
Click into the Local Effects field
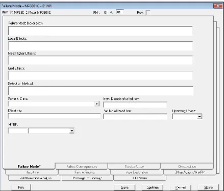(101, 46)
